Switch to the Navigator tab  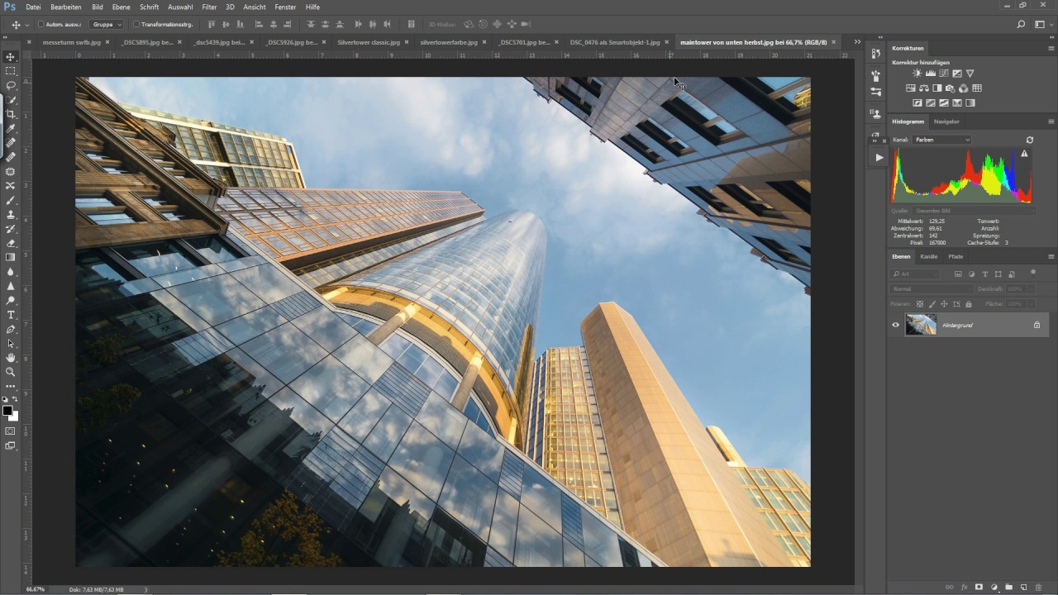(x=946, y=121)
